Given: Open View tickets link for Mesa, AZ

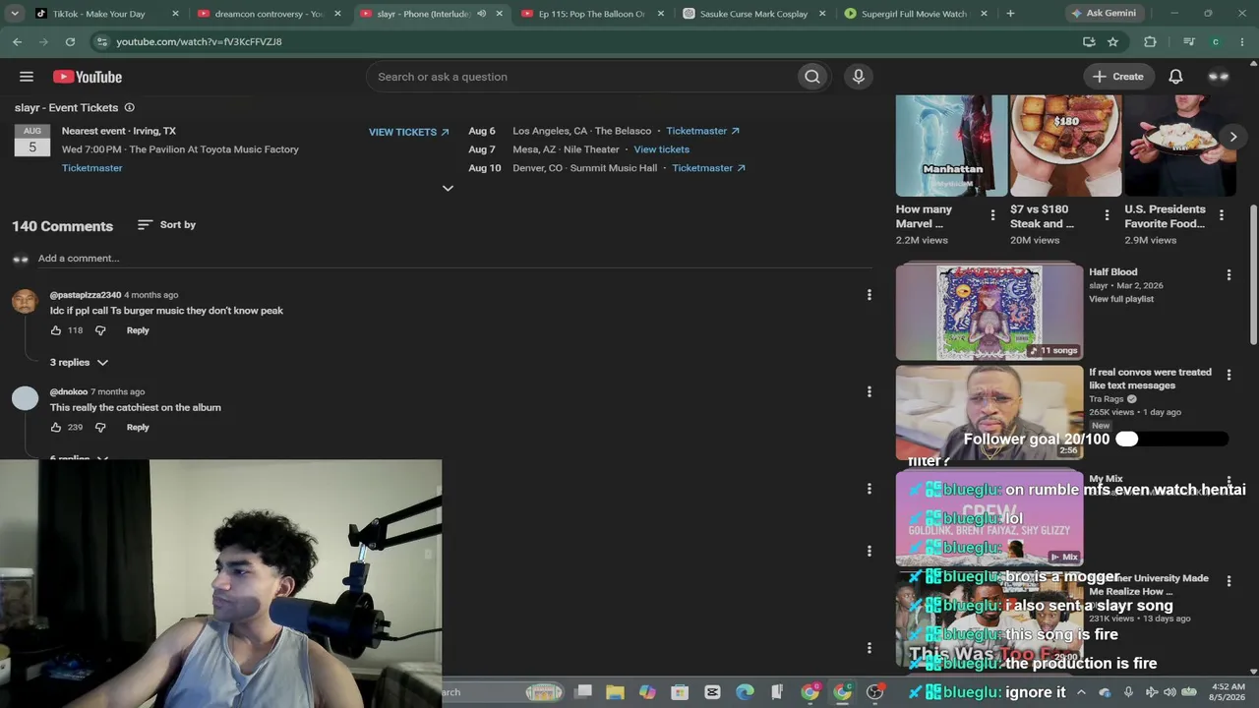Looking at the screenshot, I should pyautogui.click(x=661, y=149).
